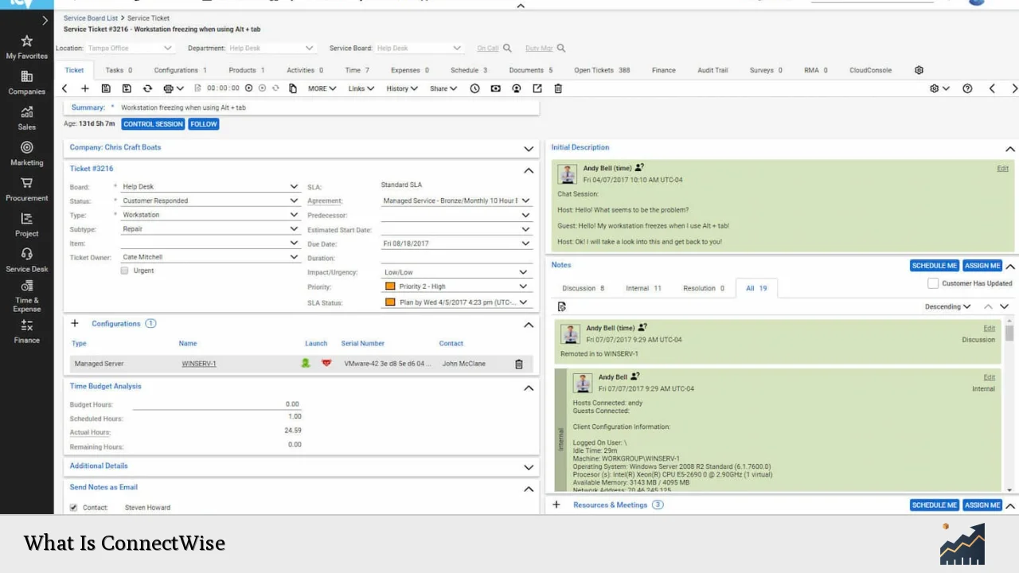
Task: Select the Internal notes tab
Action: point(643,288)
